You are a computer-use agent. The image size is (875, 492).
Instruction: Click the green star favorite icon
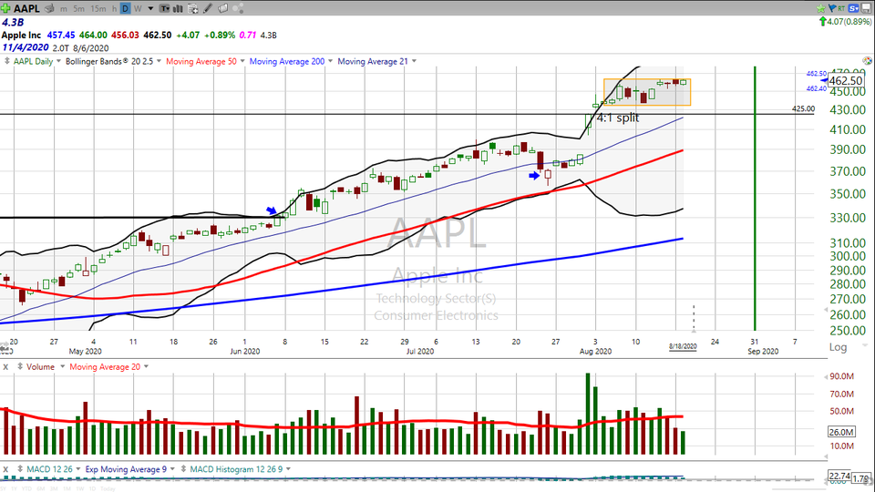coord(821,8)
